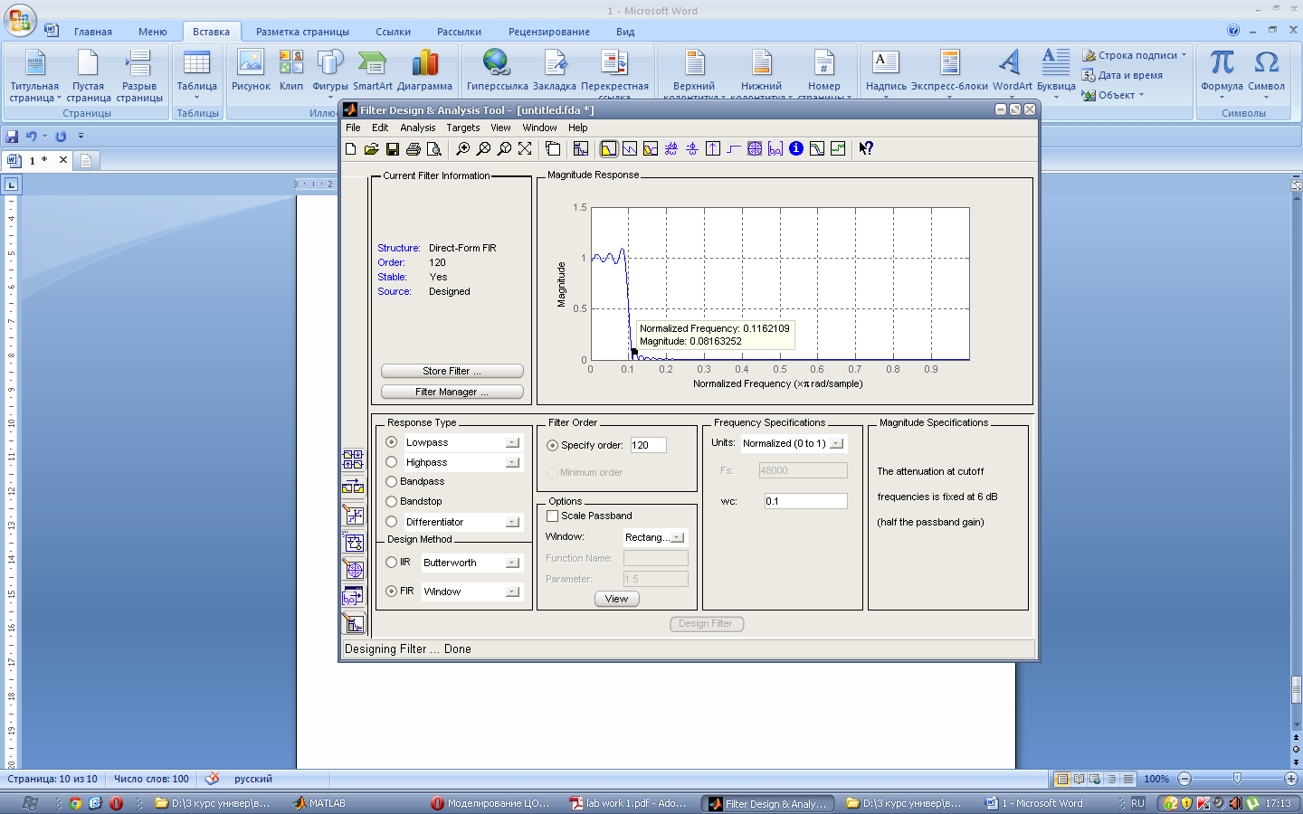
Task: Open the Filter Information icon
Action: (796, 149)
